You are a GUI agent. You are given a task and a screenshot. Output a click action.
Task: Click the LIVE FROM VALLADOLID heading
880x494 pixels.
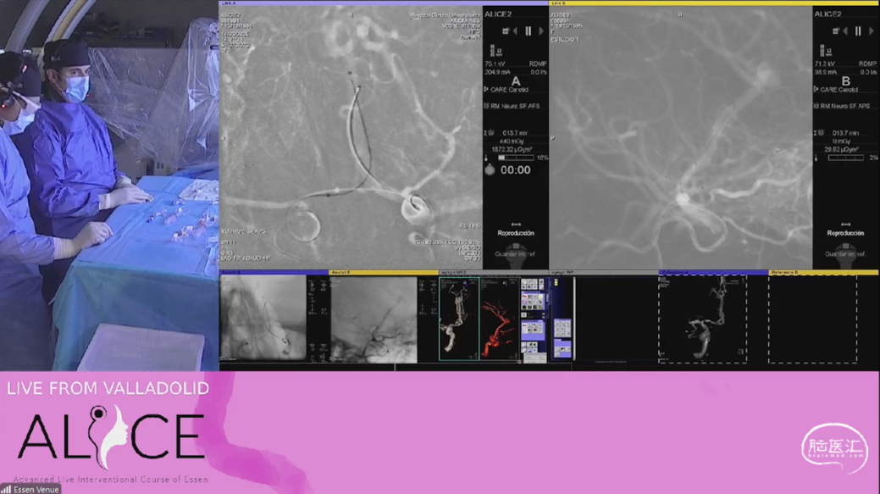pos(108,388)
